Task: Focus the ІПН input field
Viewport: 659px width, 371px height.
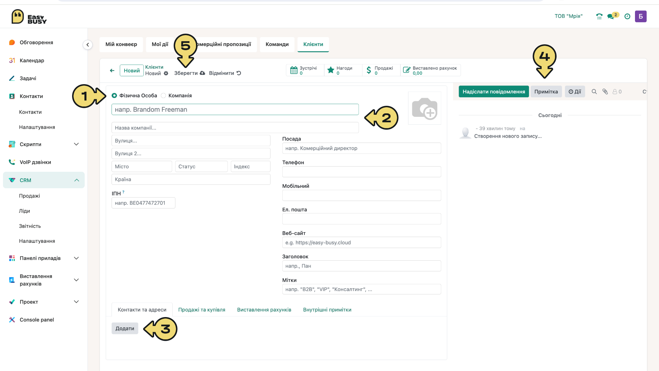Action: click(x=143, y=203)
